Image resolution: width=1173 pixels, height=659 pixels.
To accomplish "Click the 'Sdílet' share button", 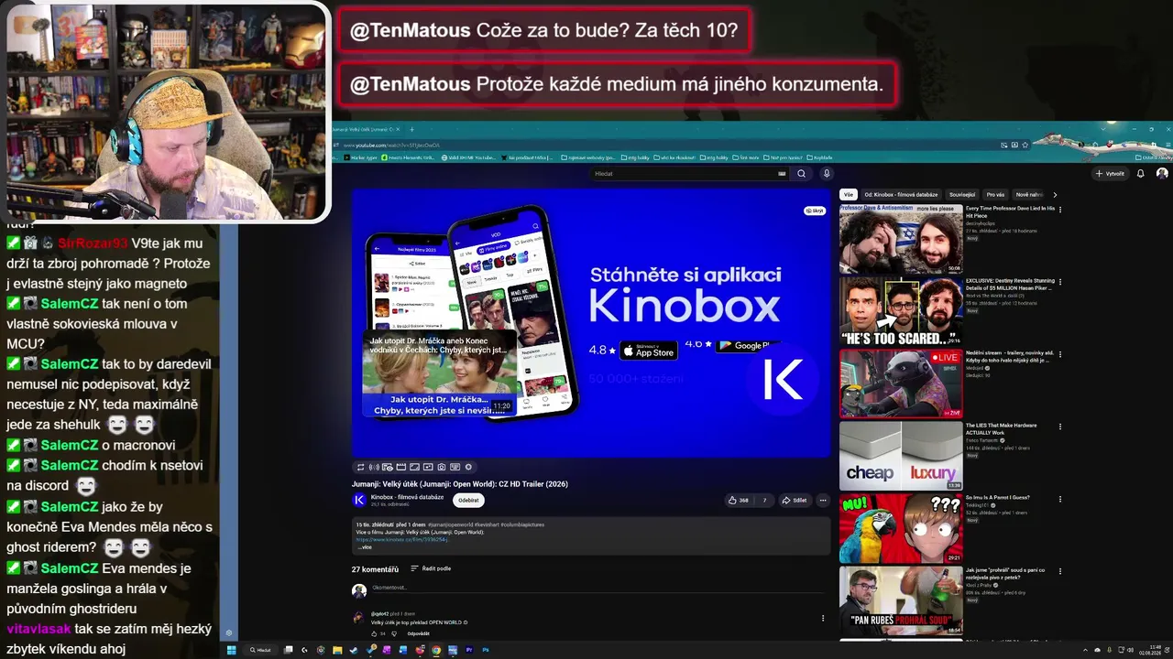I will 795,501.
